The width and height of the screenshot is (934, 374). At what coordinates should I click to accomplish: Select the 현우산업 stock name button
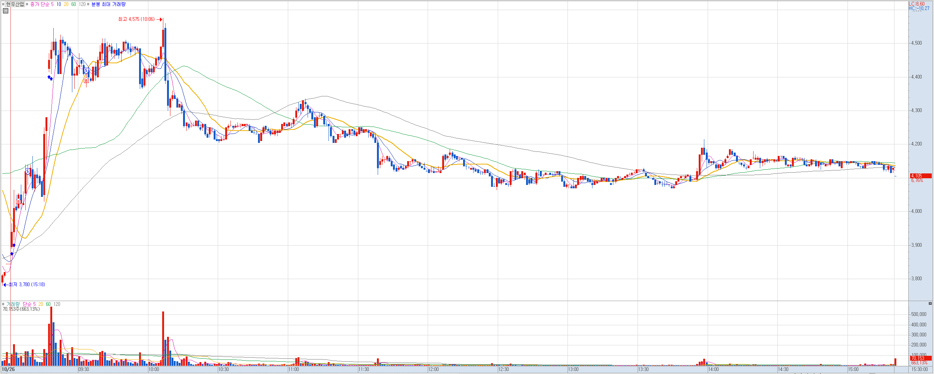[15, 4]
